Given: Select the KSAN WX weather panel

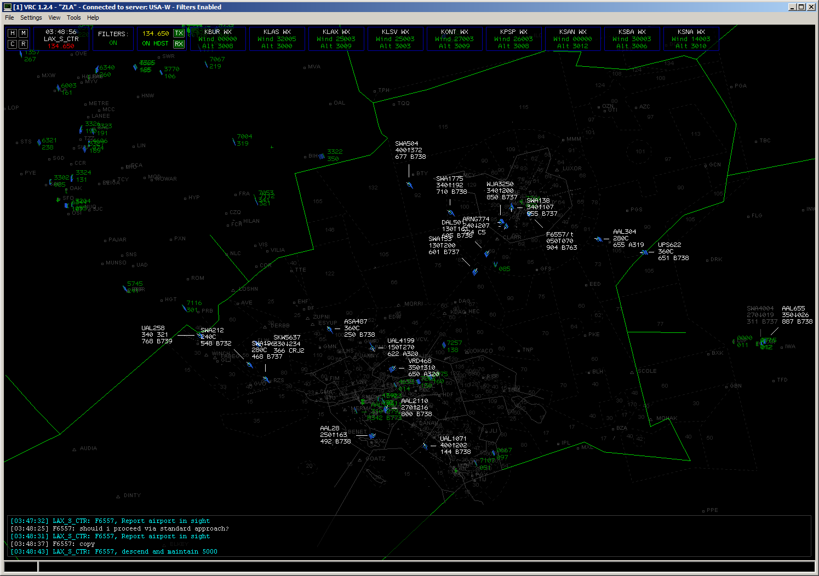Looking at the screenshot, I should pyautogui.click(x=572, y=39).
